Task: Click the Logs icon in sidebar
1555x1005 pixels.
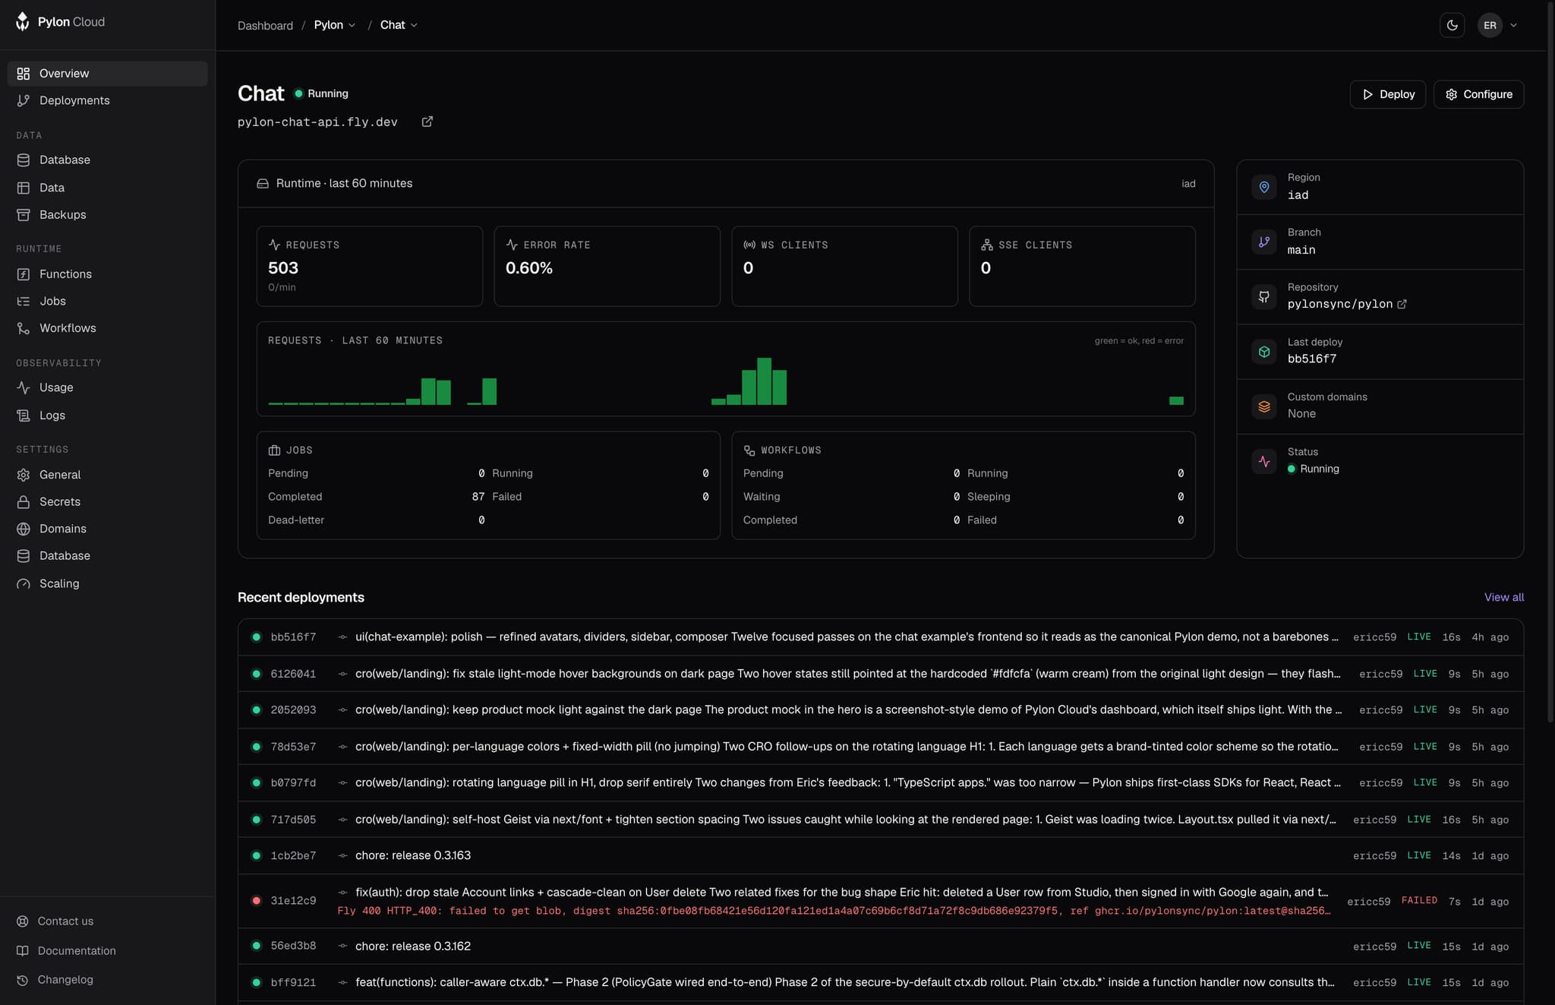Action: [x=24, y=416]
